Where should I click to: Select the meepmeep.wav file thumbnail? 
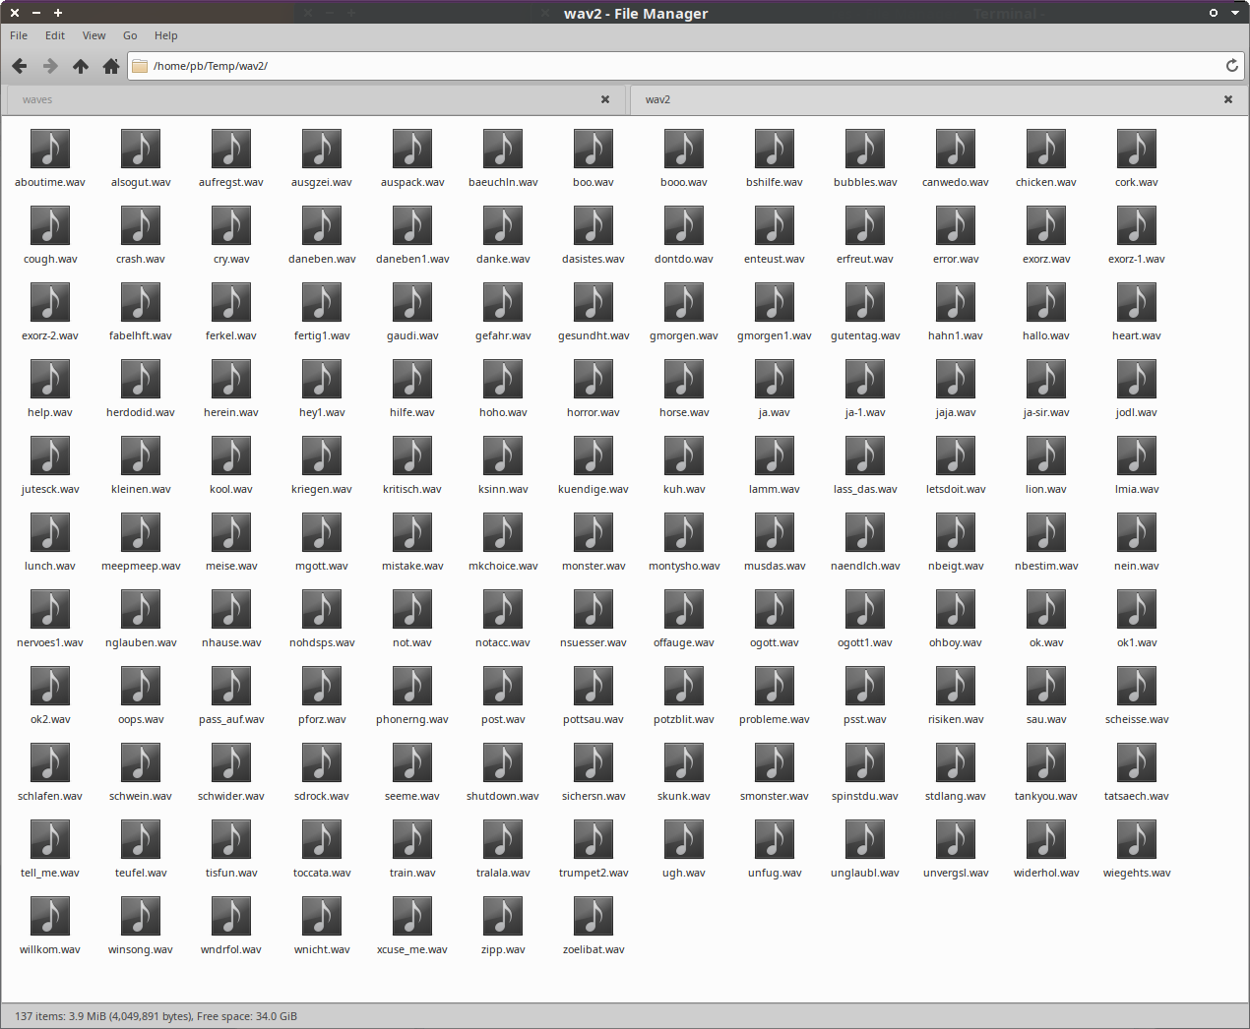[x=141, y=533]
